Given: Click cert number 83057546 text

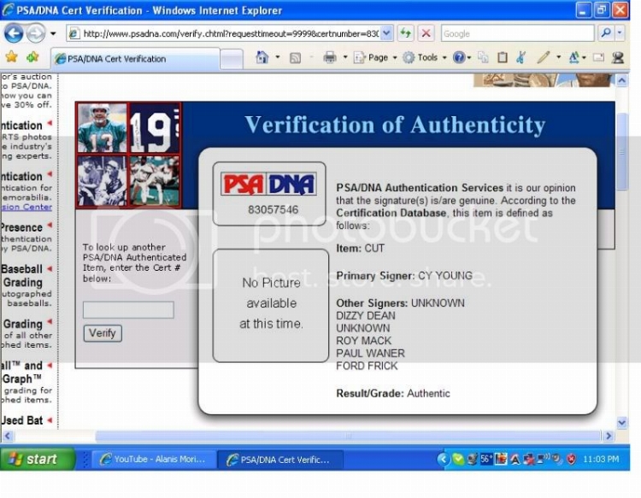Looking at the screenshot, I should pyautogui.click(x=273, y=209).
